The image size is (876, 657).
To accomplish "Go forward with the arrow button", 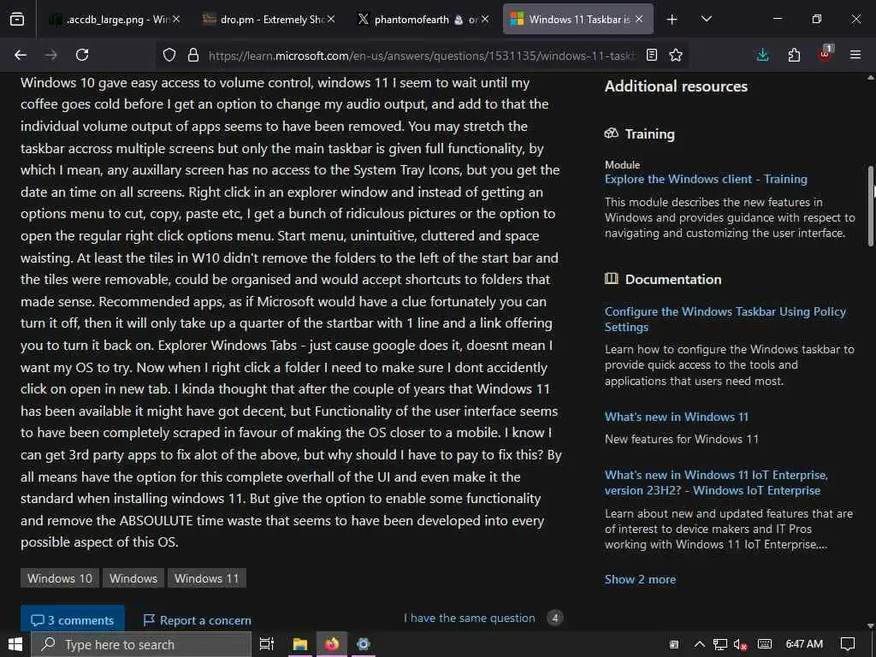I will 50,55.
